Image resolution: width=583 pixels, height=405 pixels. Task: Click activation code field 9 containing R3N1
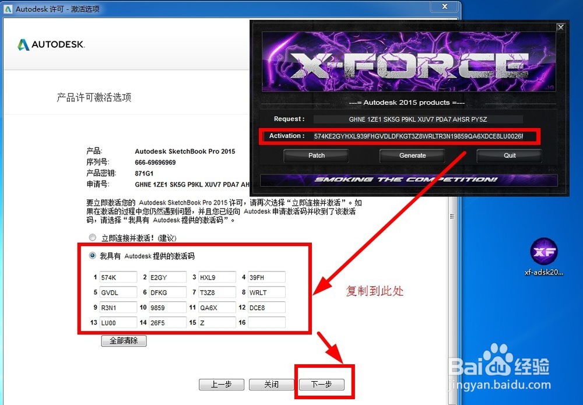pyautogui.click(x=118, y=308)
